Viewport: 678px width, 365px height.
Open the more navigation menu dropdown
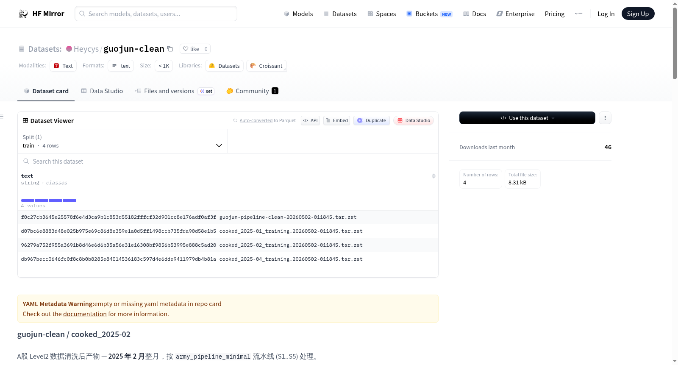point(578,14)
